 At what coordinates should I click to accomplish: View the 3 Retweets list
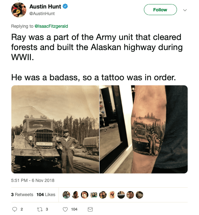(x=22, y=195)
